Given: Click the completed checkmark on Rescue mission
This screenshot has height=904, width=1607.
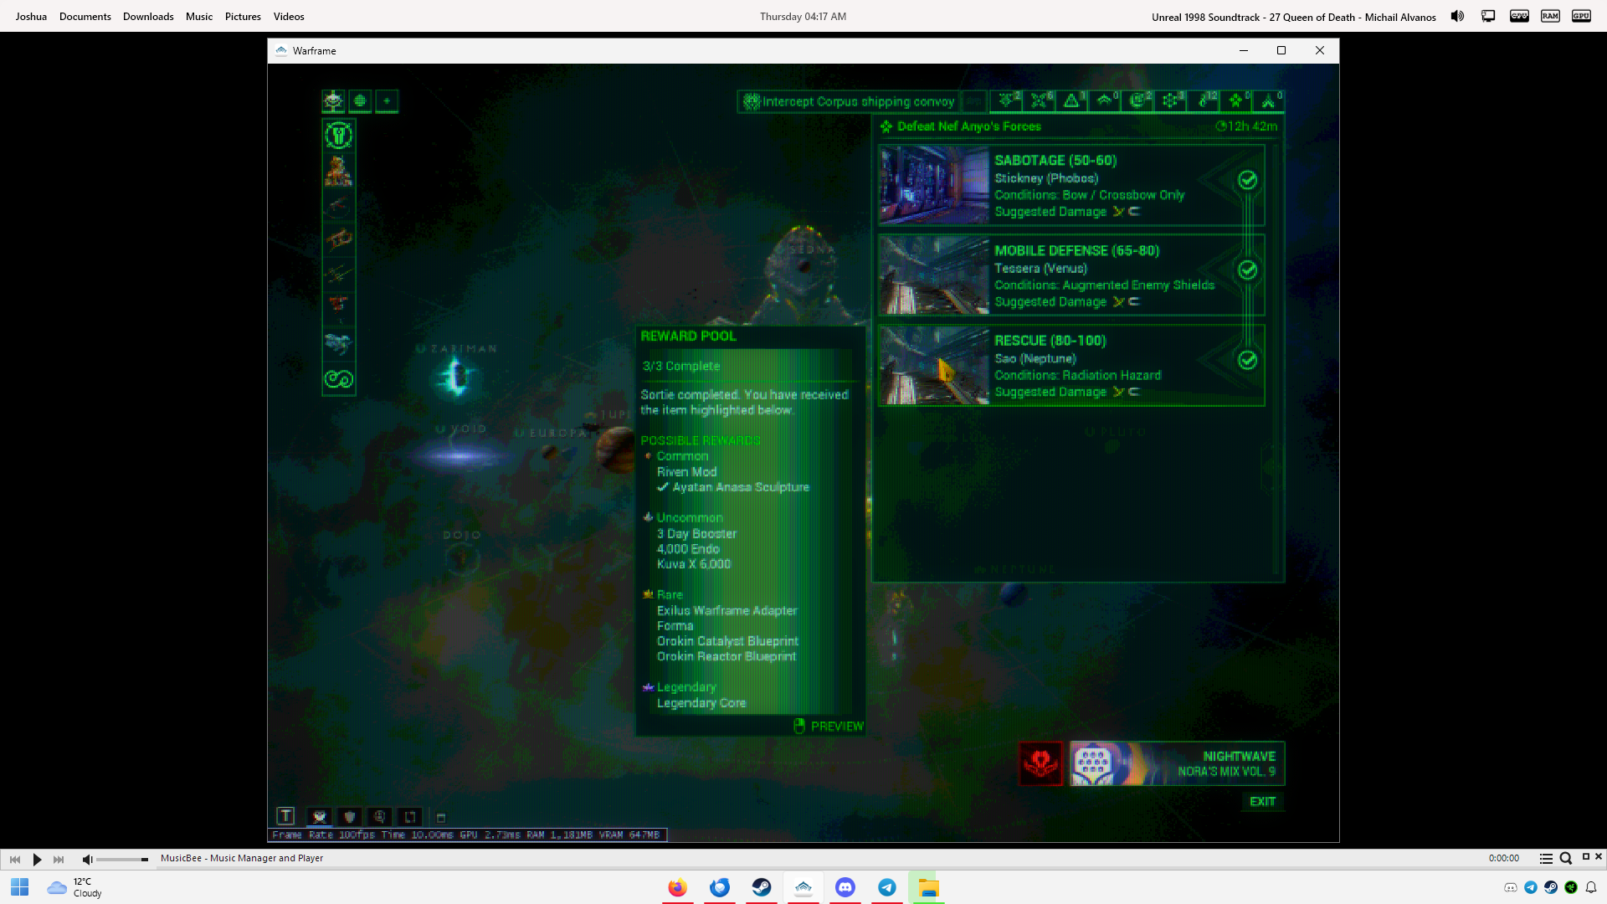Looking at the screenshot, I should pyautogui.click(x=1247, y=360).
